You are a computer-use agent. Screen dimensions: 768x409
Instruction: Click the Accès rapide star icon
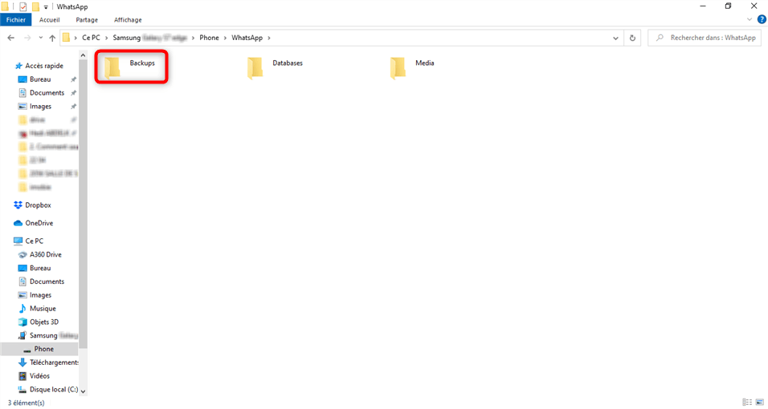[x=18, y=66]
